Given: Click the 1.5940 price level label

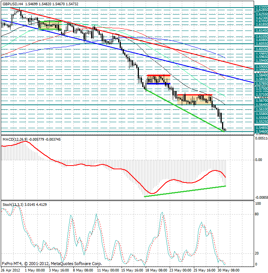Looking at the screenshot, I should (261, 61).
